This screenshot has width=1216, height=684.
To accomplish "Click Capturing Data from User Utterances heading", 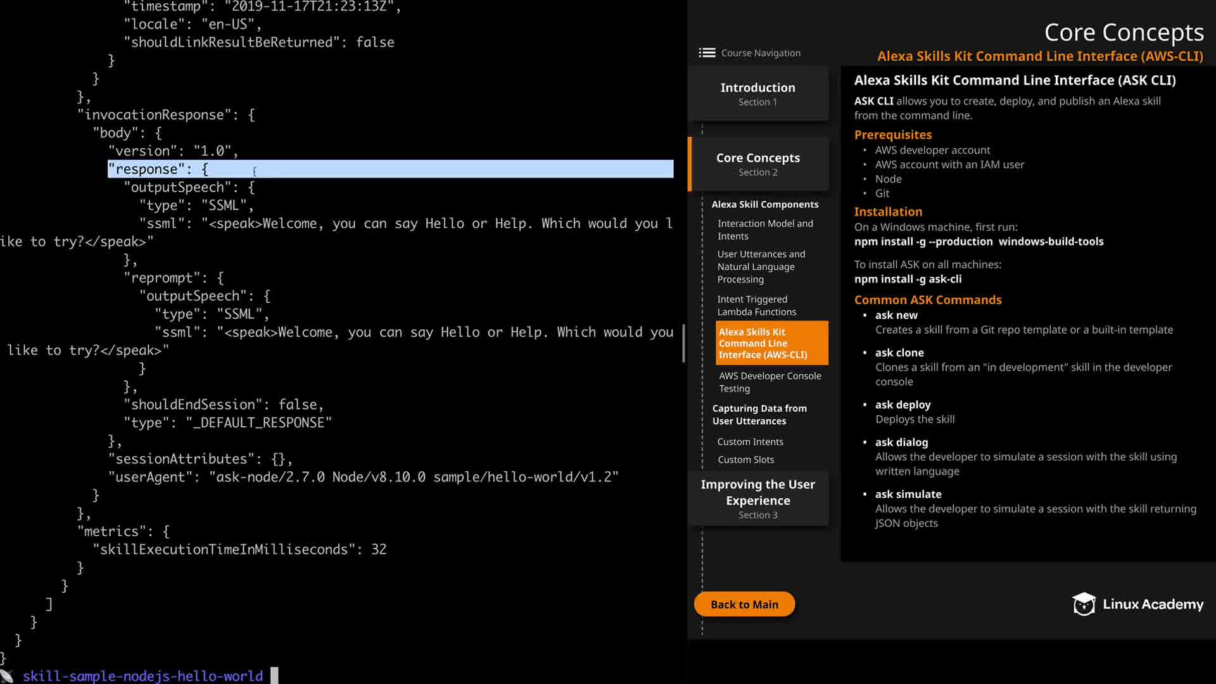I will pos(759,415).
